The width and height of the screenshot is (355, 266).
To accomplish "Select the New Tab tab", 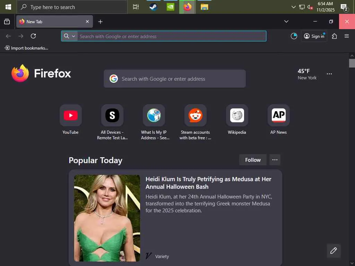I will [x=54, y=21].
